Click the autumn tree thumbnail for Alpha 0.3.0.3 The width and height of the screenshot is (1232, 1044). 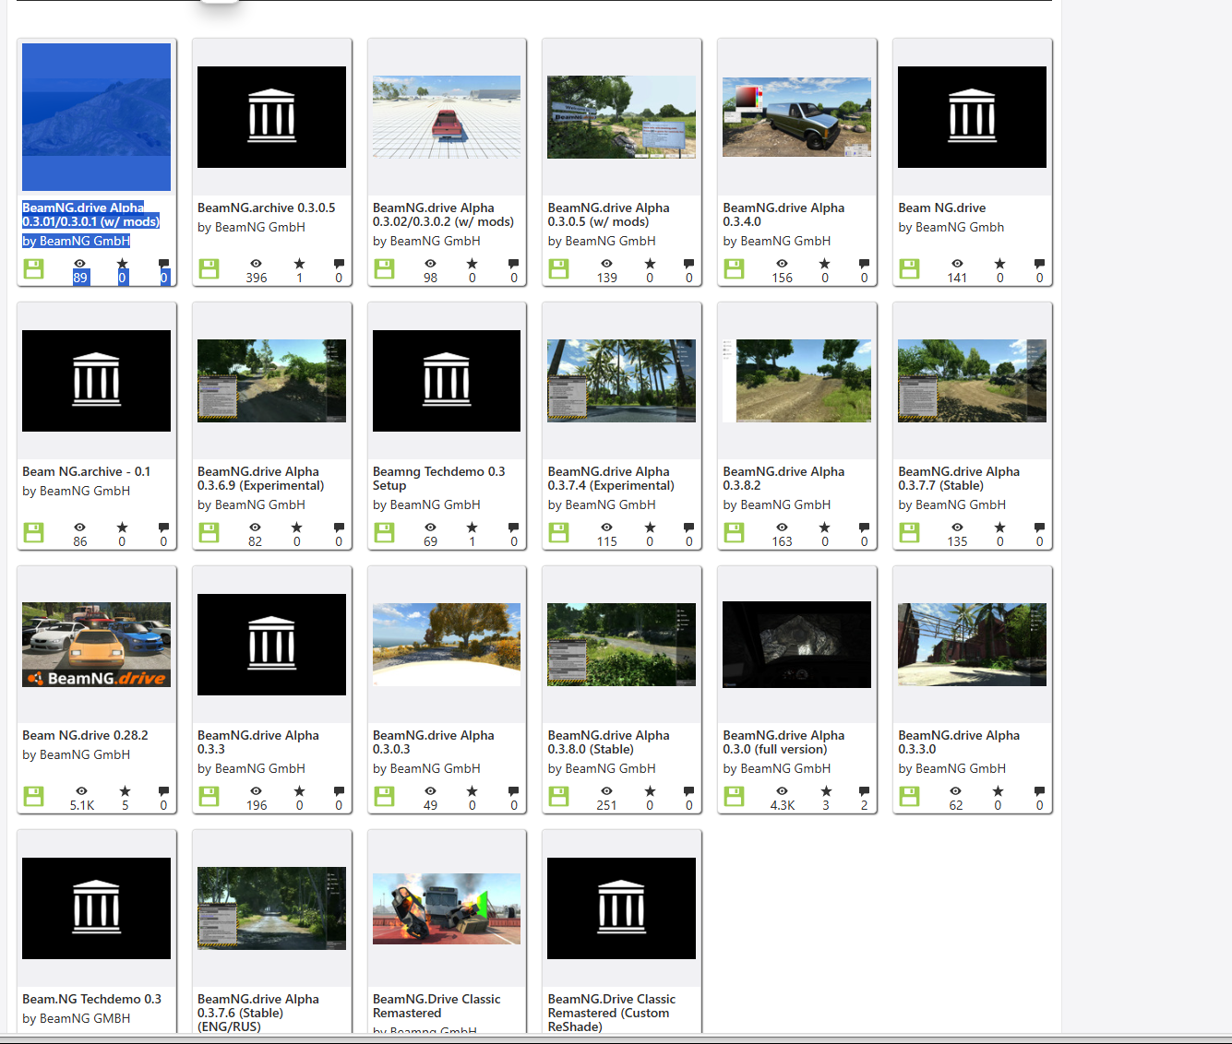447,645
